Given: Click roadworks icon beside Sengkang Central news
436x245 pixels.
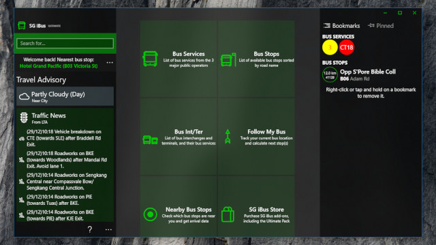Looking at the screenshot, I should 21,182.
